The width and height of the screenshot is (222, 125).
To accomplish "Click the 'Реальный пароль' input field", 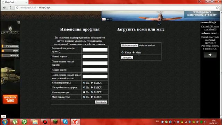I will [95, 50].
